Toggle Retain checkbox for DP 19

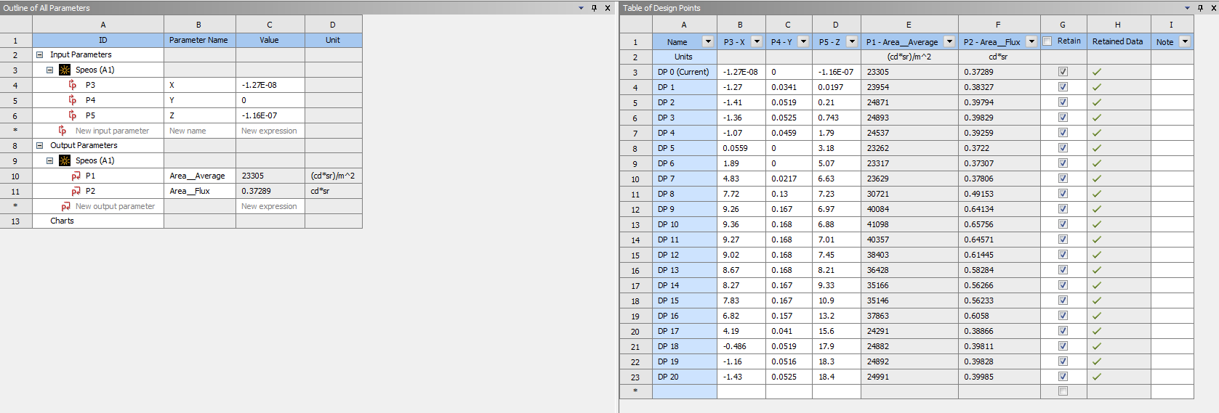[x=1063, y=361]
